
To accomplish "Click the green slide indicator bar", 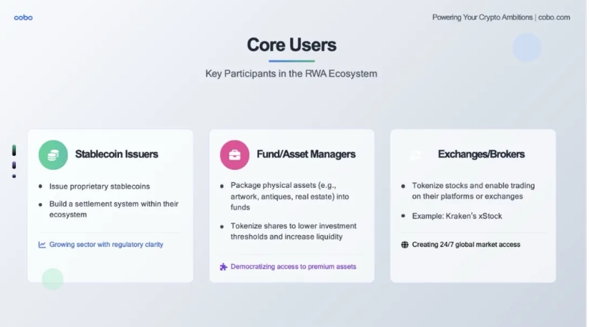I will 14,150.
